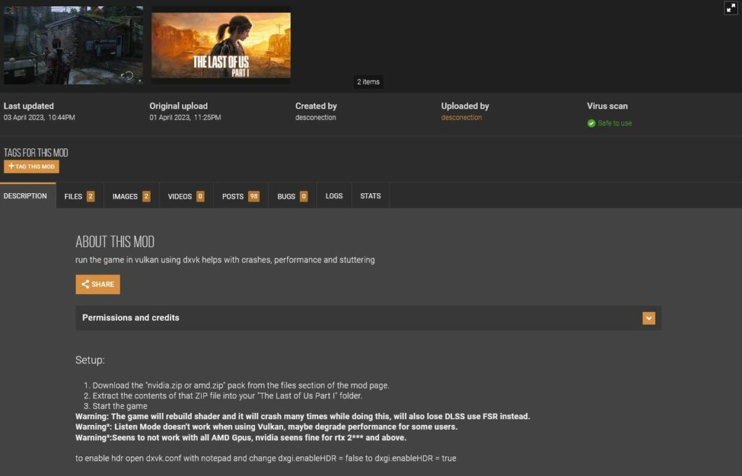Open the Bugs tab

click(x=292, y=196)
